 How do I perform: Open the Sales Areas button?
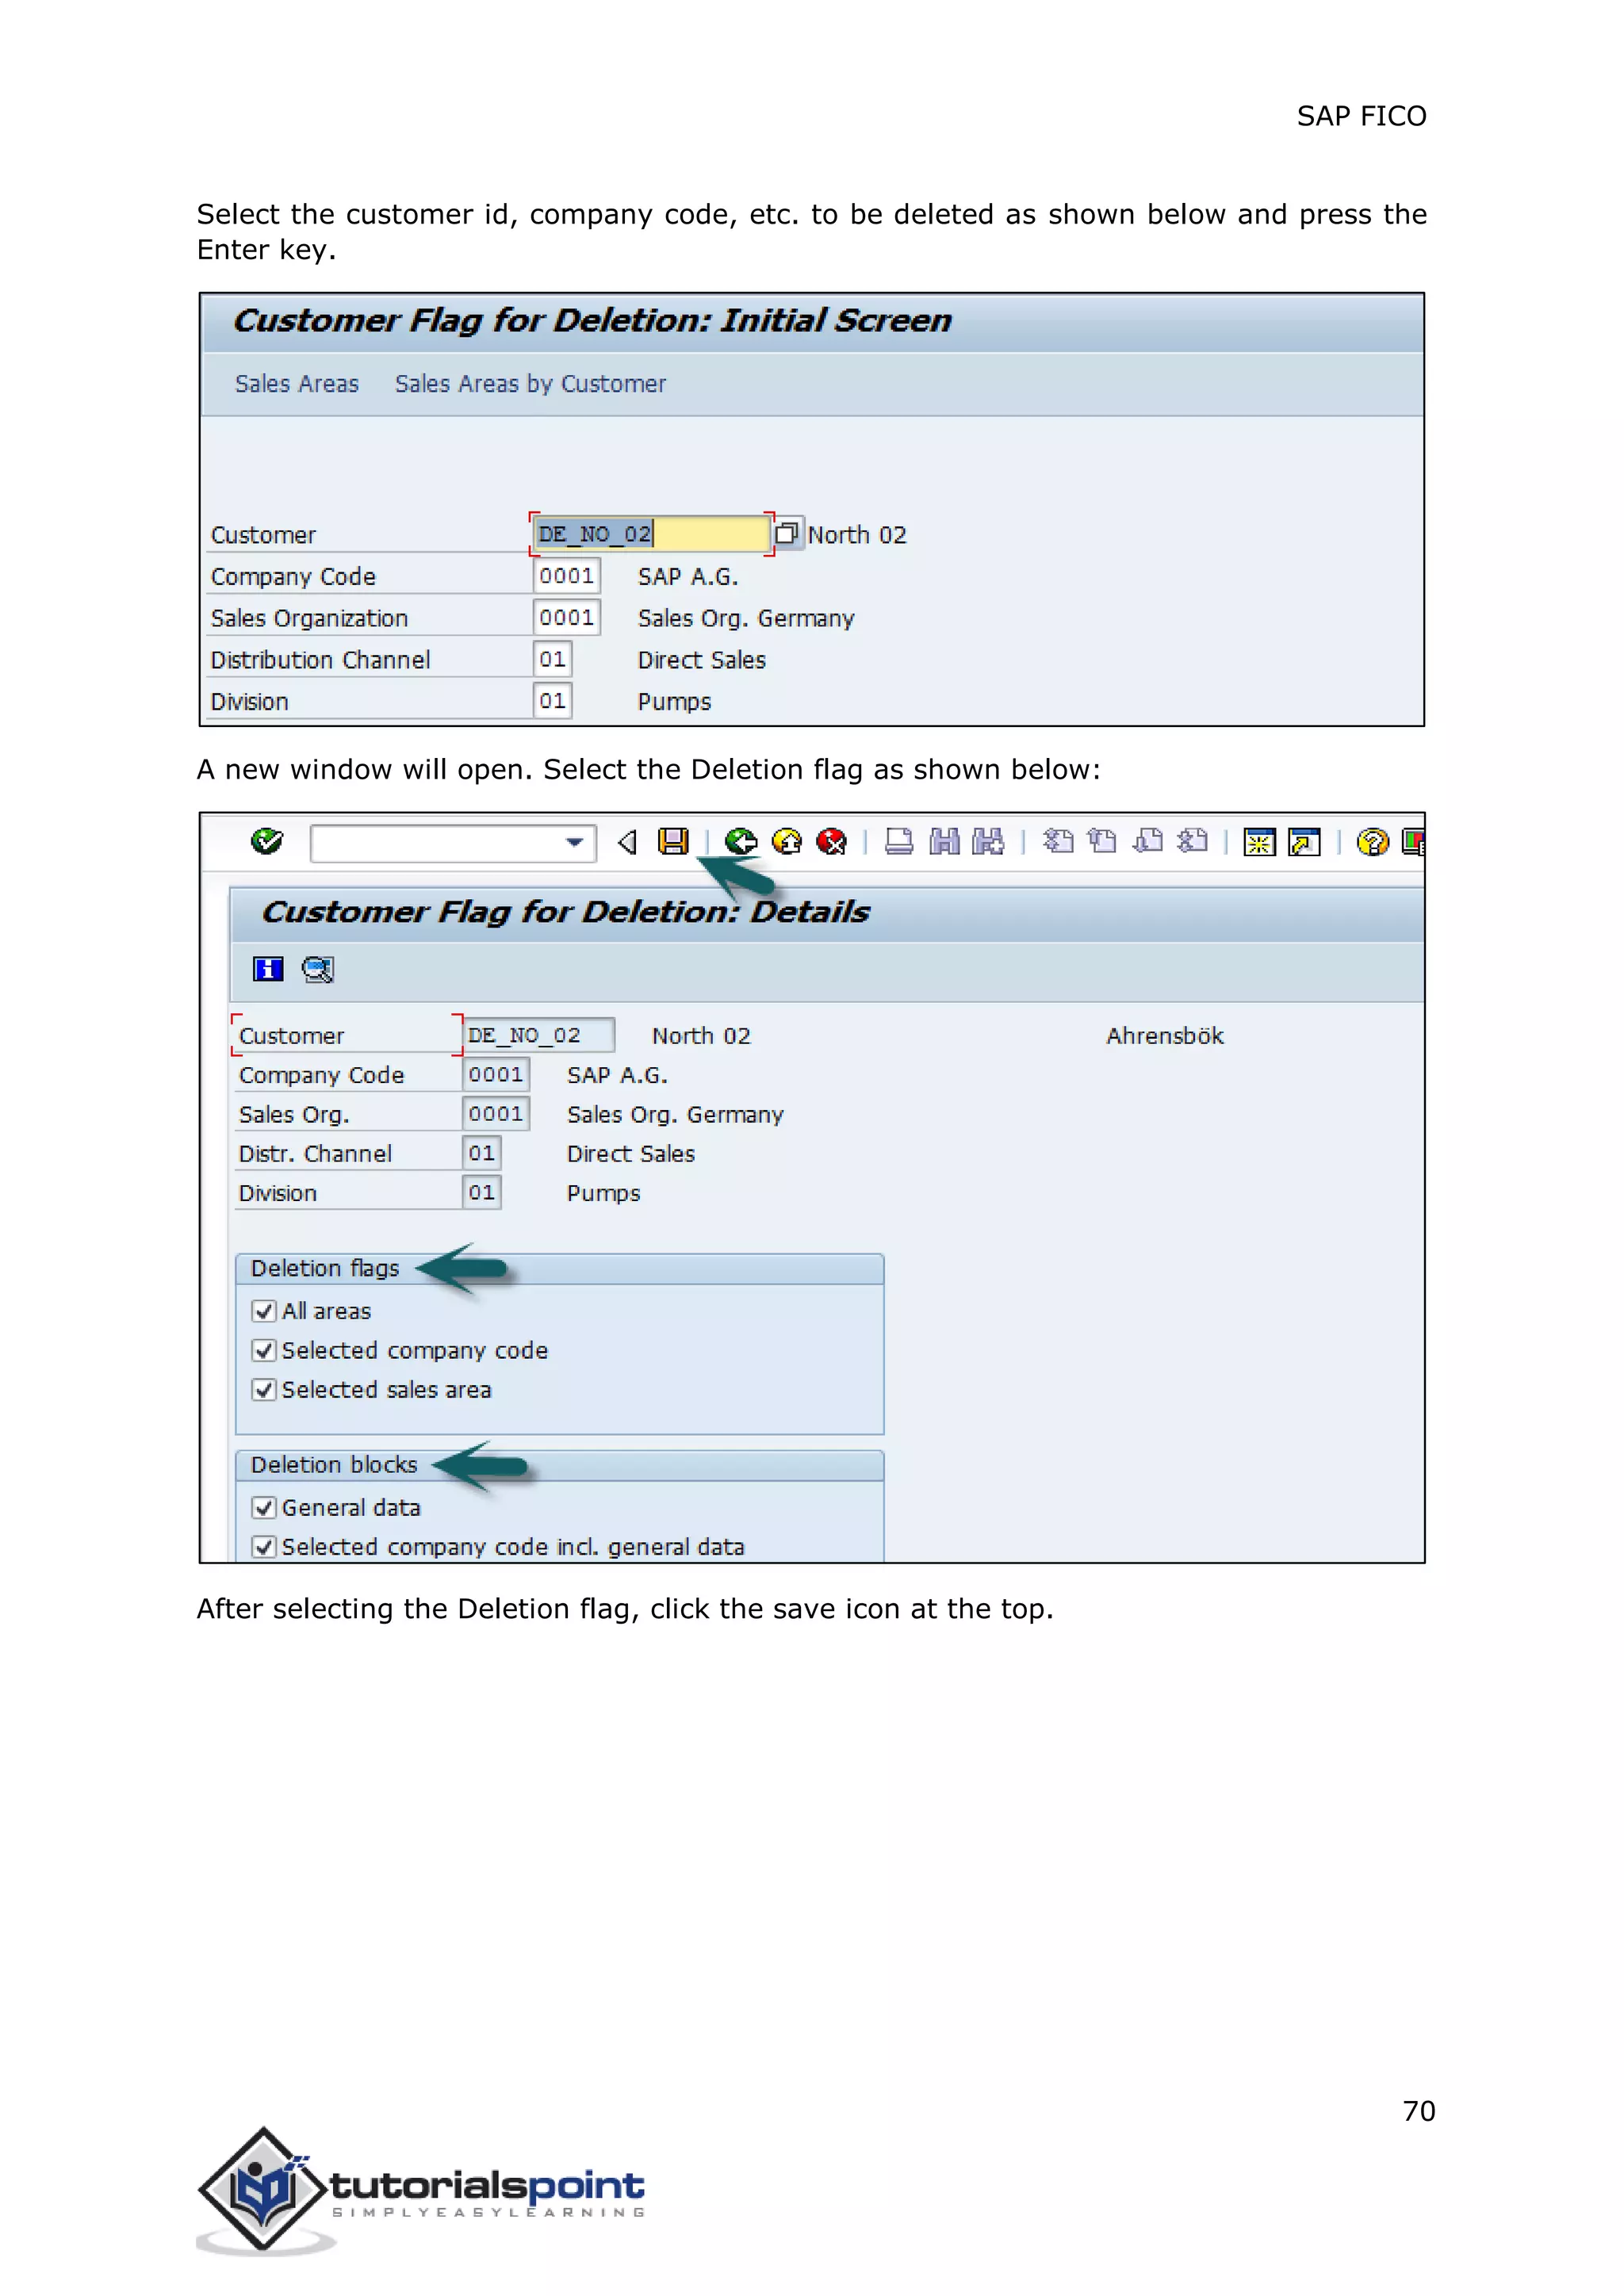297,384
